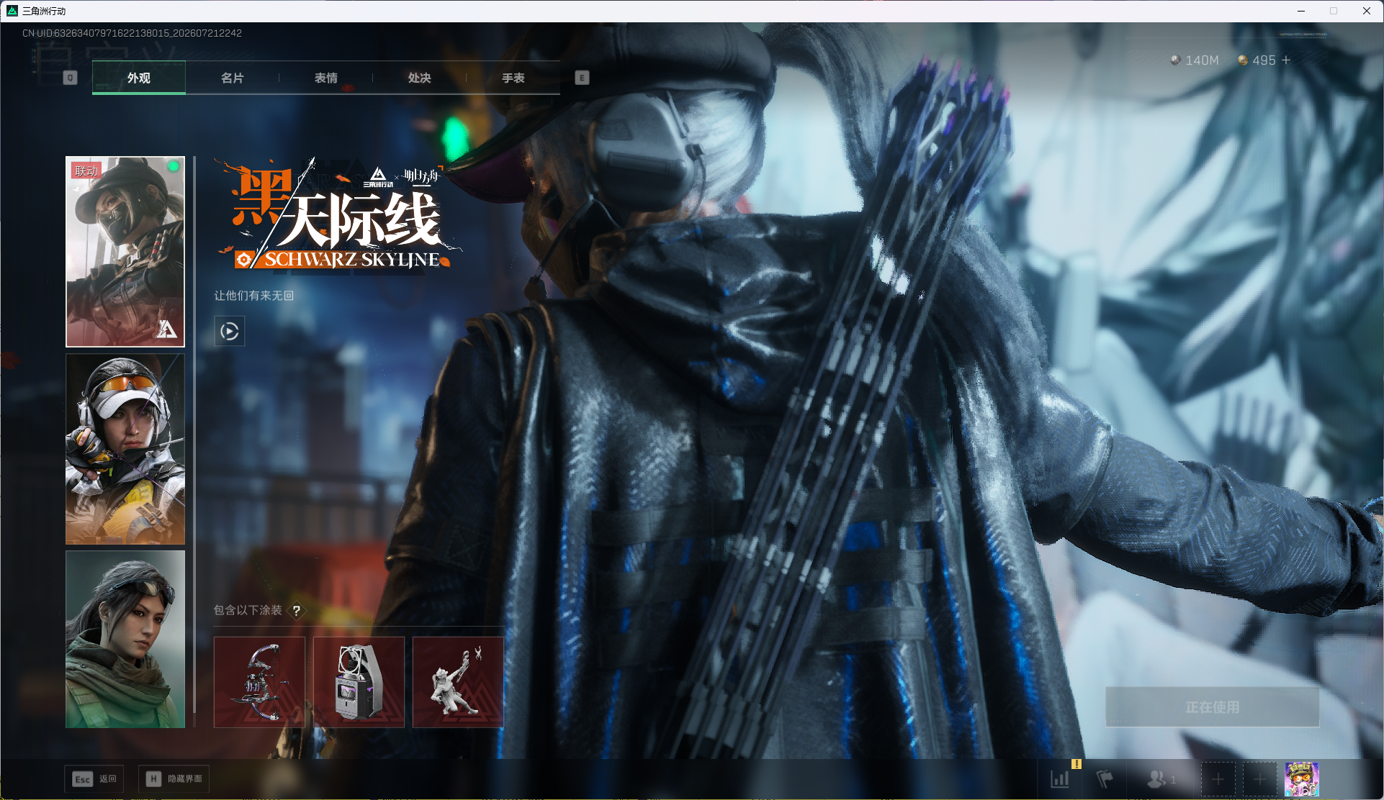Switch to the 名片 tab

pos(232,78)
